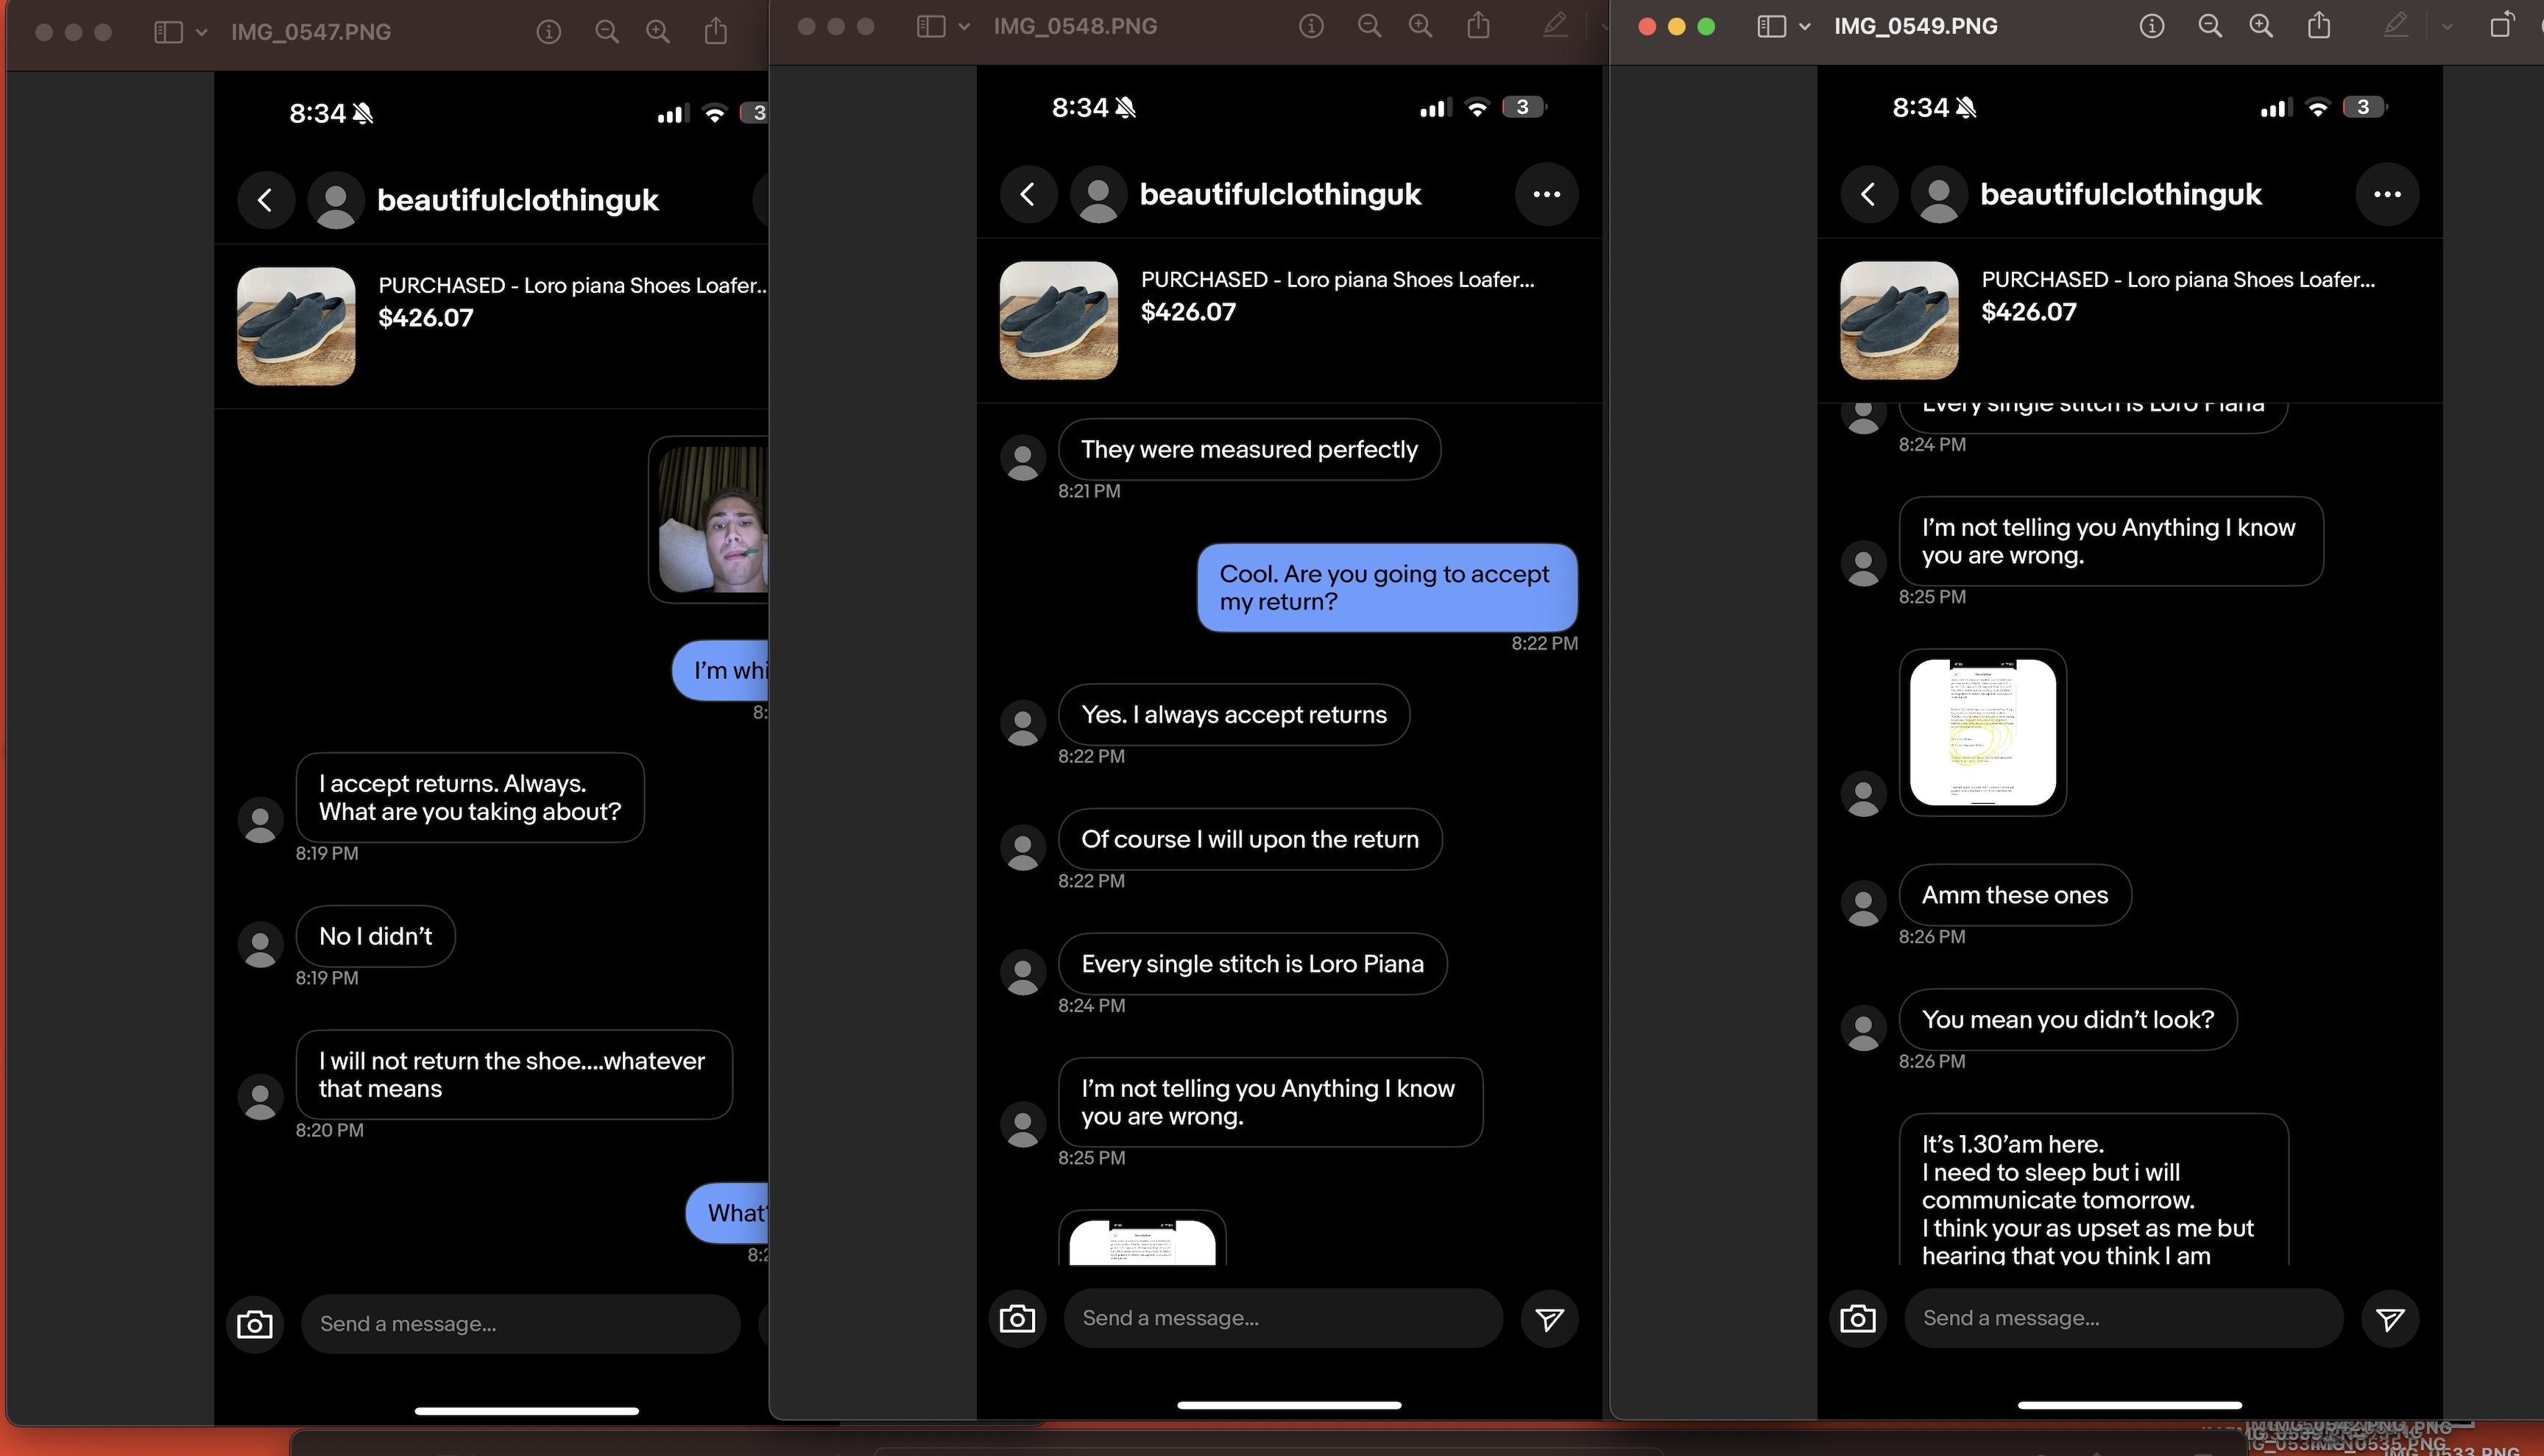
Task: Open the Share menu in IMG_0547.PNG window
Action: 716,31
